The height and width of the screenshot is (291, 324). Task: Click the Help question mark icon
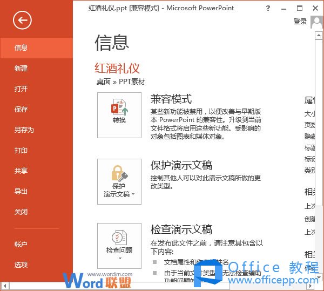coord(268,9)
